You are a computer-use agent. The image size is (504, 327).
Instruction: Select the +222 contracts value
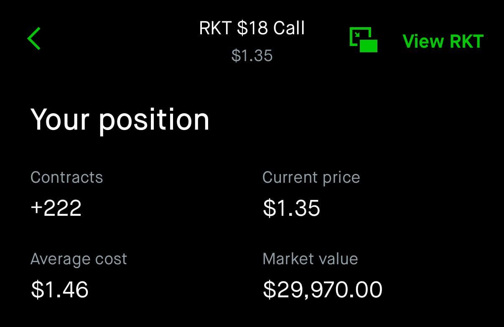point(56,208)
